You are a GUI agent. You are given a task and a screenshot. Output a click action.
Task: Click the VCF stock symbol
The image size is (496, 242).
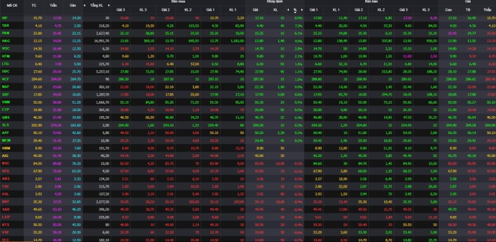coord(6,79)
